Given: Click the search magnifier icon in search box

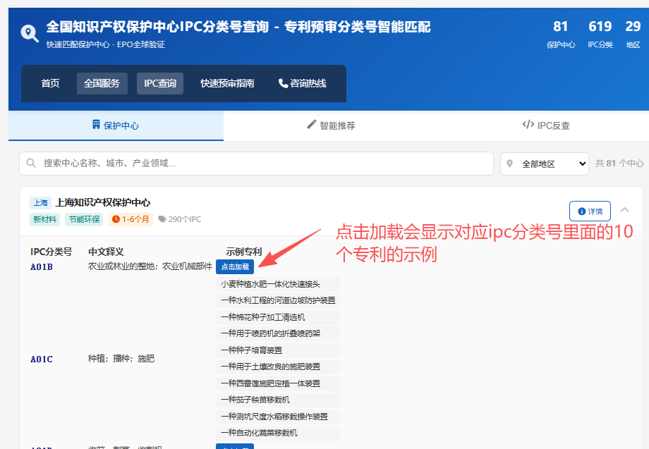Looking at the screenshot, I should click(x=31, y=163).
